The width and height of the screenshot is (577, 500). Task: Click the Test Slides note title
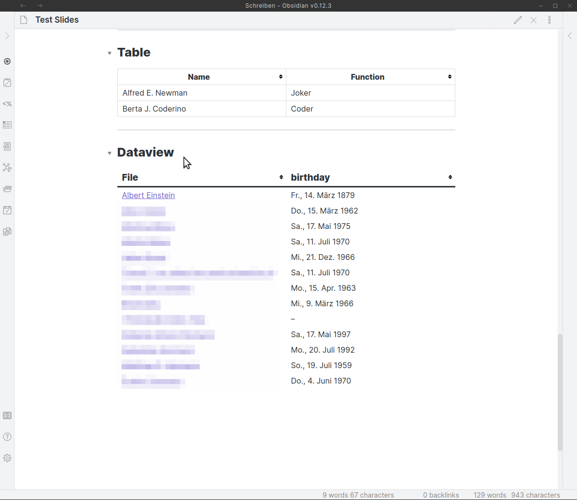[56, 20]
